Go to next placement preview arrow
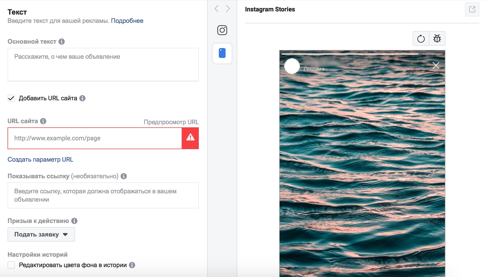Screen dimensions: 486x277 click(x=228, y=9)
